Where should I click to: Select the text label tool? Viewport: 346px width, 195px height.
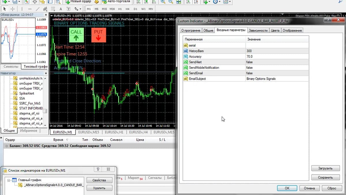pos(68,9)
